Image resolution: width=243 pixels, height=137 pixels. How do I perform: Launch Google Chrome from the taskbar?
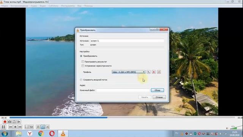(41, 134)
